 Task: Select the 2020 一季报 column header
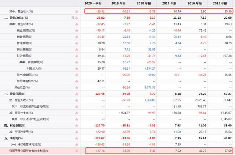point(93,3)
